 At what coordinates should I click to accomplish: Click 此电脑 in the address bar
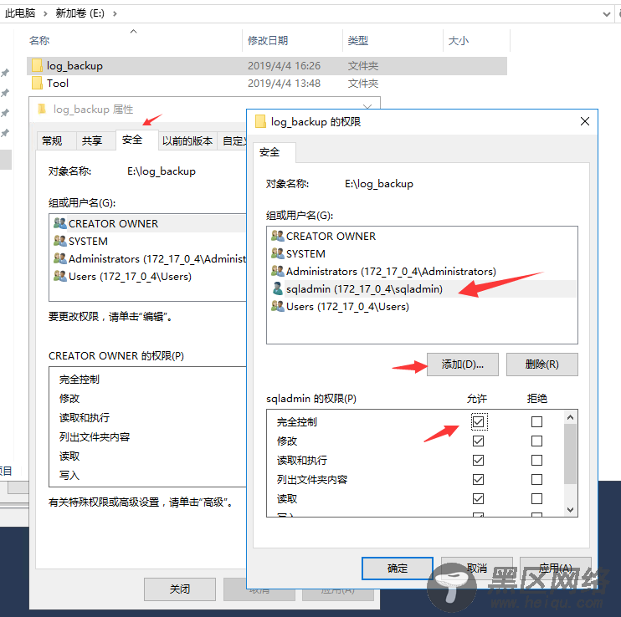(20, 13)
